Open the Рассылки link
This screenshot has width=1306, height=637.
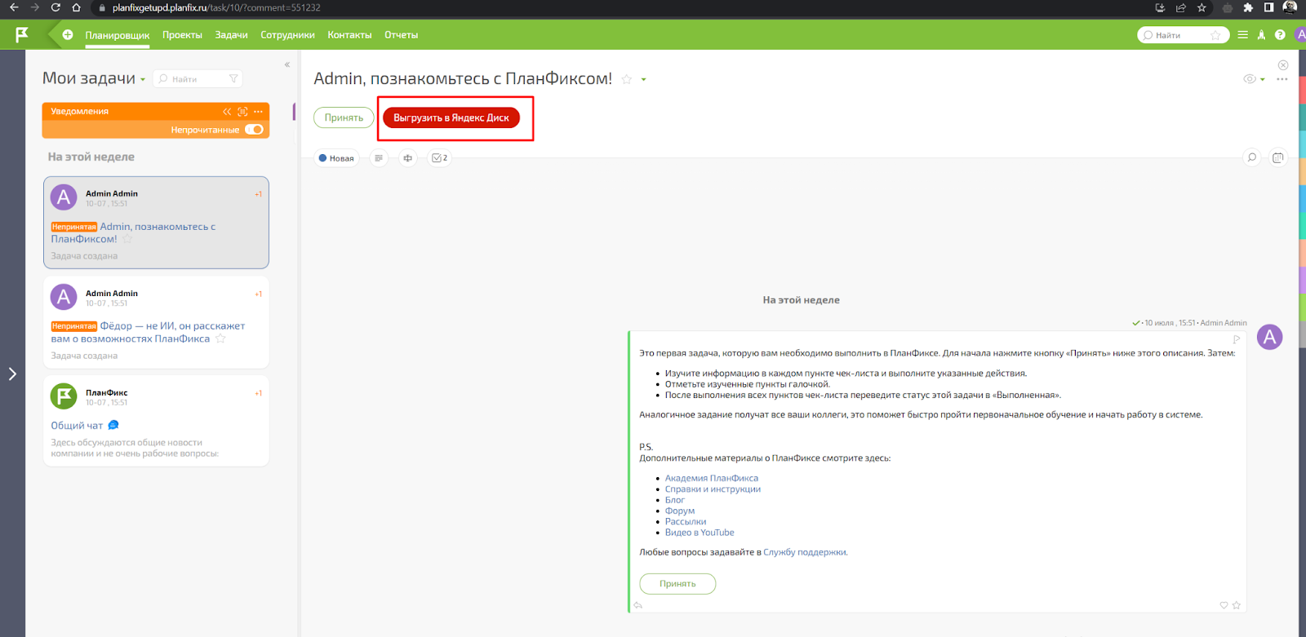(x=686, y=522)
